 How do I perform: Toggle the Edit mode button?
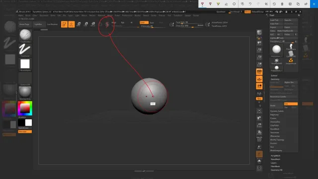click(x=64, y=24)
